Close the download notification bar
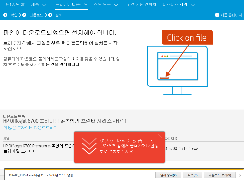Viewport: 244px width, 180px height. tap(240, 176)
